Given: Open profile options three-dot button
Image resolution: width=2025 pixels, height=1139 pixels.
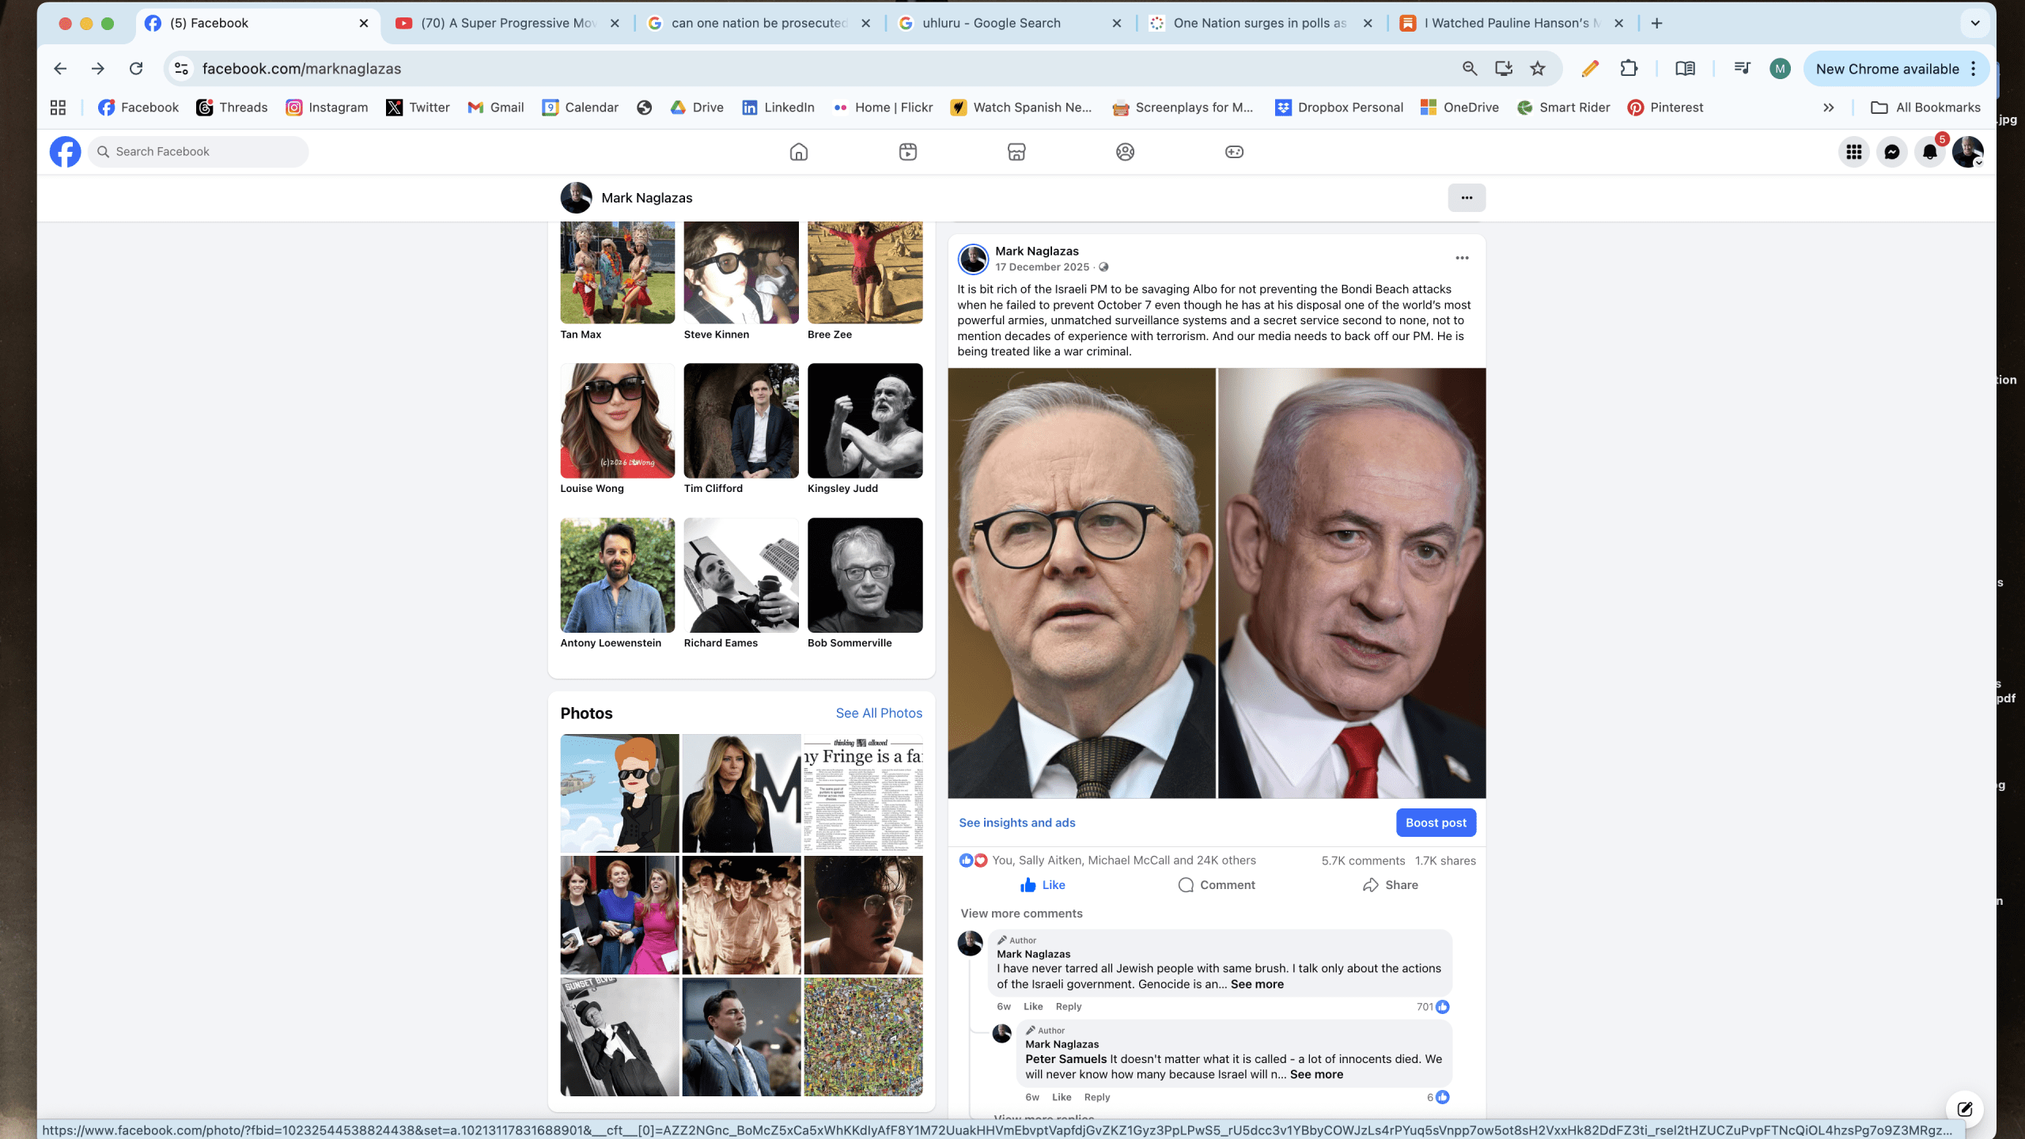Looking at the screenshot, I should tap(1467, 198).
